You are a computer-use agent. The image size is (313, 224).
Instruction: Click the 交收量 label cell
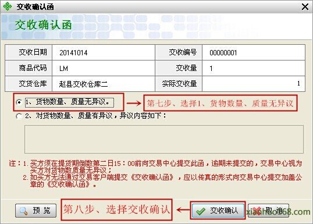179,68
